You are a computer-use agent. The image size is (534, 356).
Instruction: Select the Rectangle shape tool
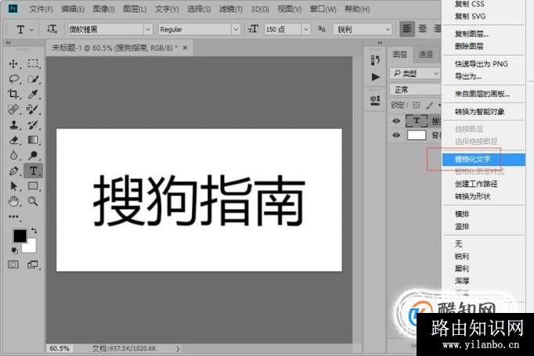click(x=33, y=186)
